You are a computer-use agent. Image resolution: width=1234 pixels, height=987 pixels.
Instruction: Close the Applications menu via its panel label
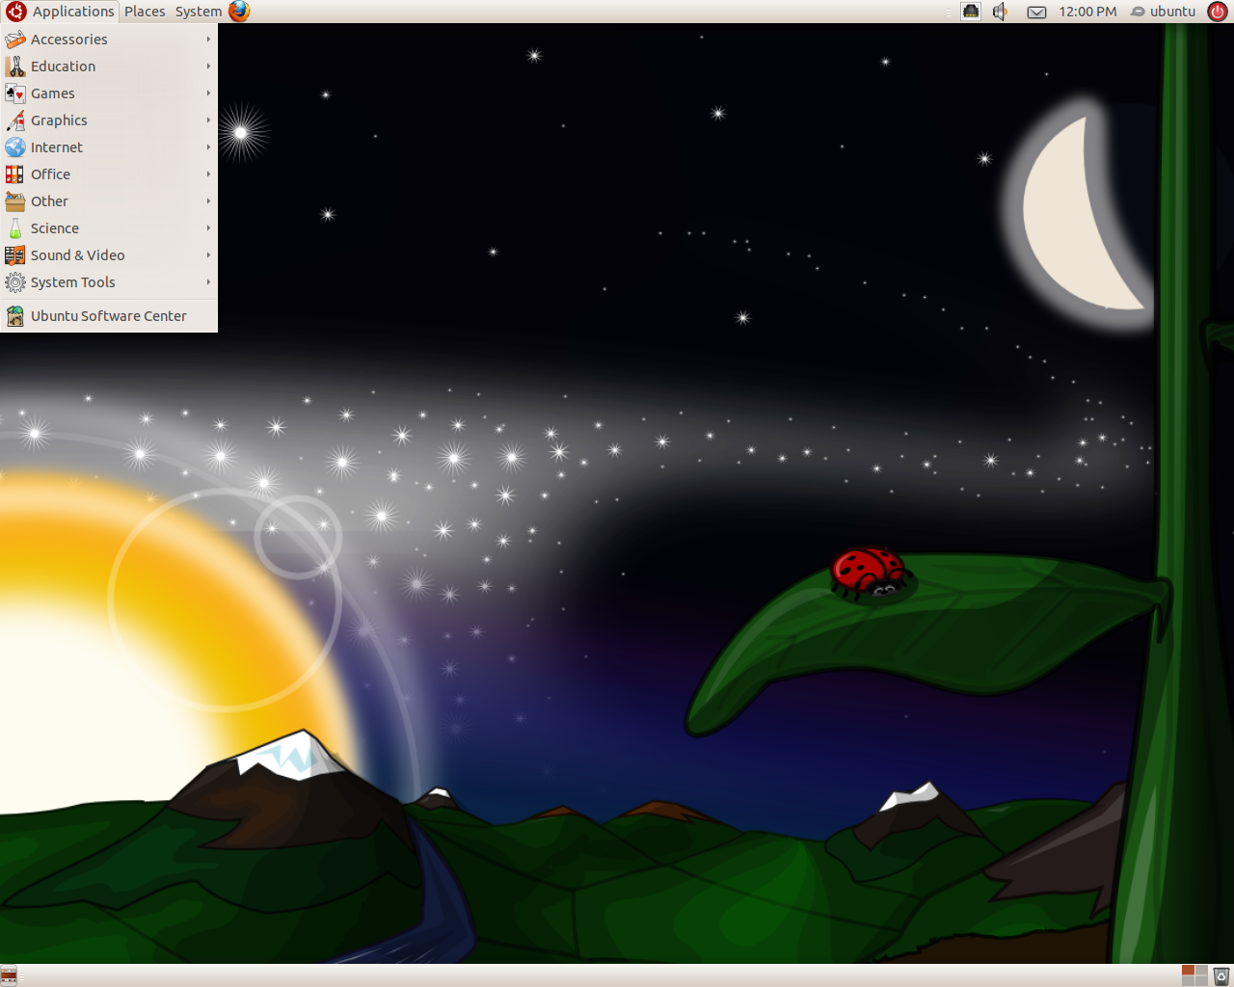point(73,12)
